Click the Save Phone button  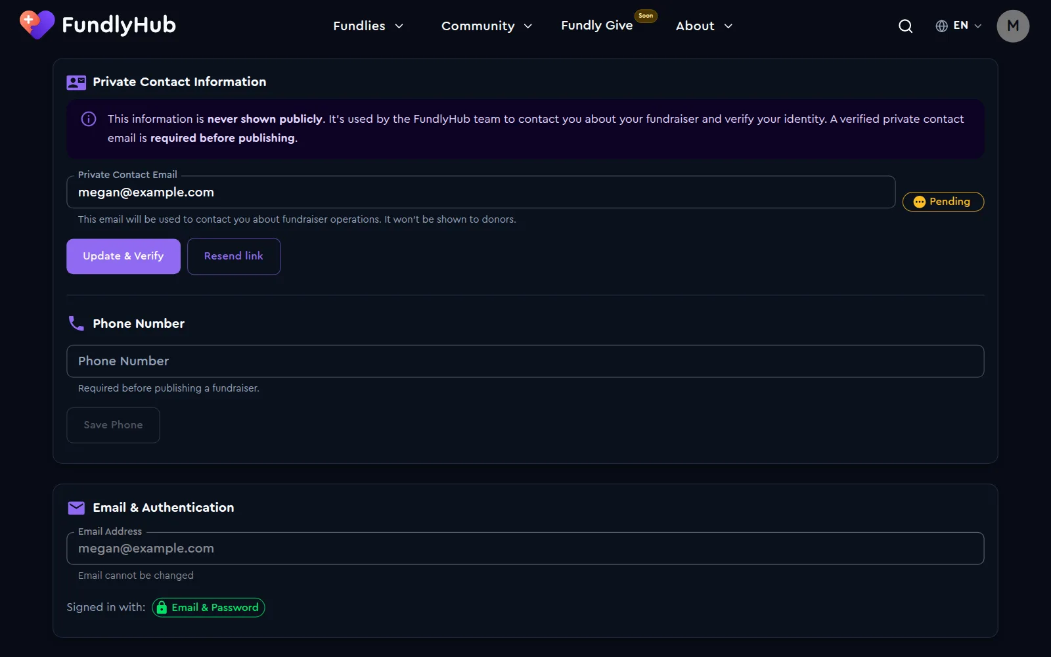(x=113, y=425)
